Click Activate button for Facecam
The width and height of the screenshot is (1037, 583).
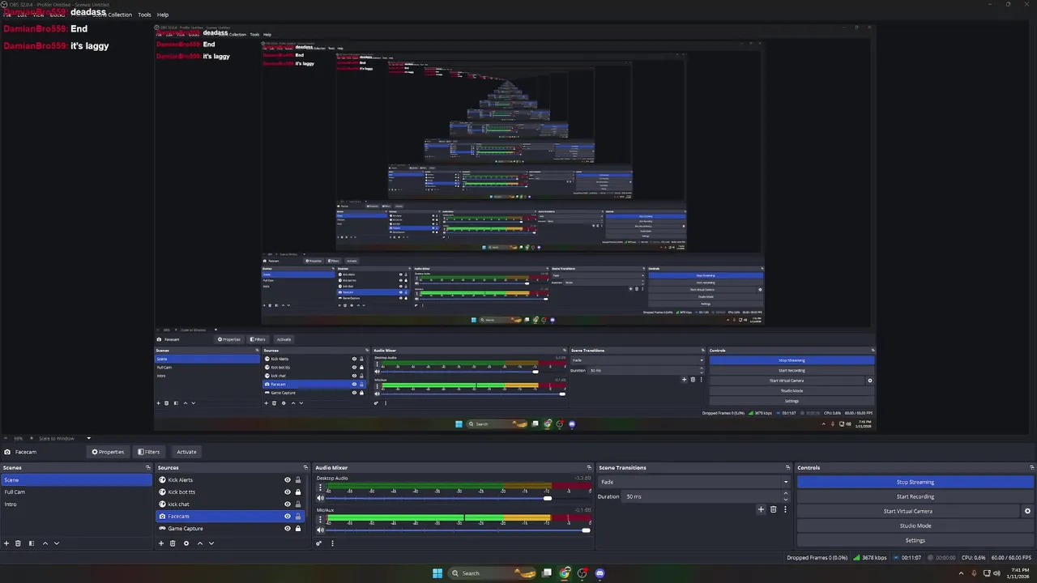tap(186, 452)
